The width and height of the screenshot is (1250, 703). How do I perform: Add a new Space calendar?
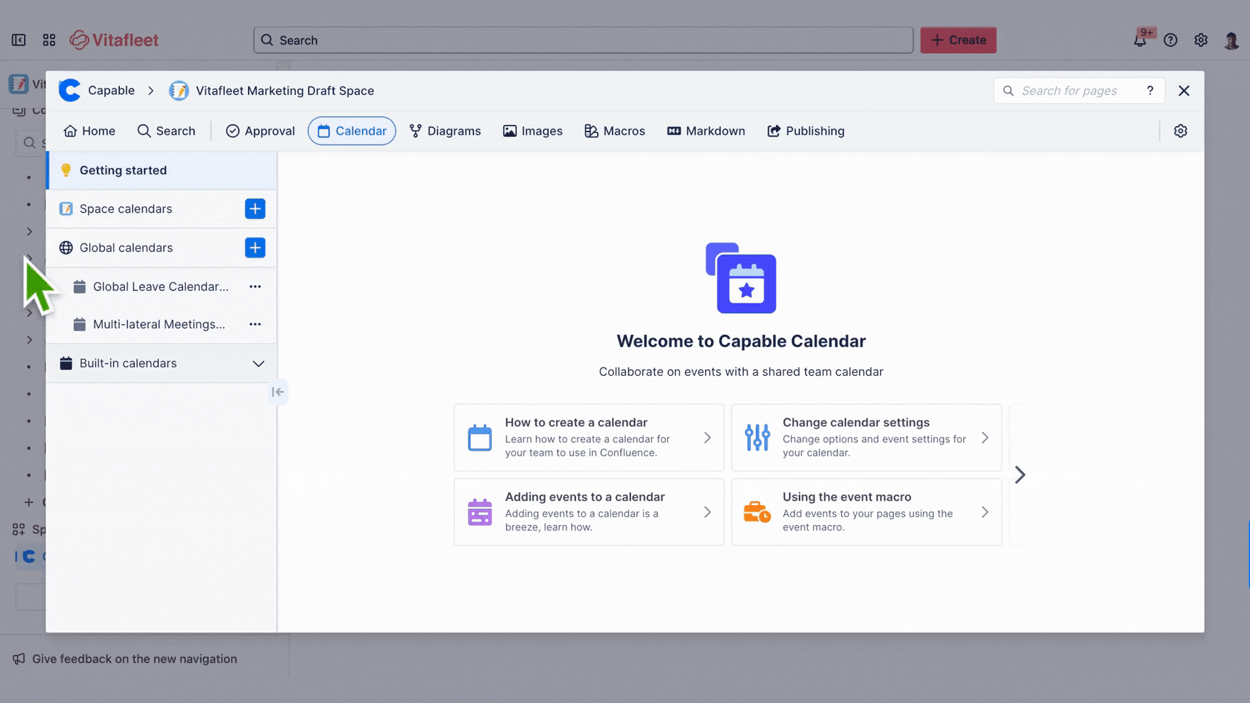coord(255,208)
